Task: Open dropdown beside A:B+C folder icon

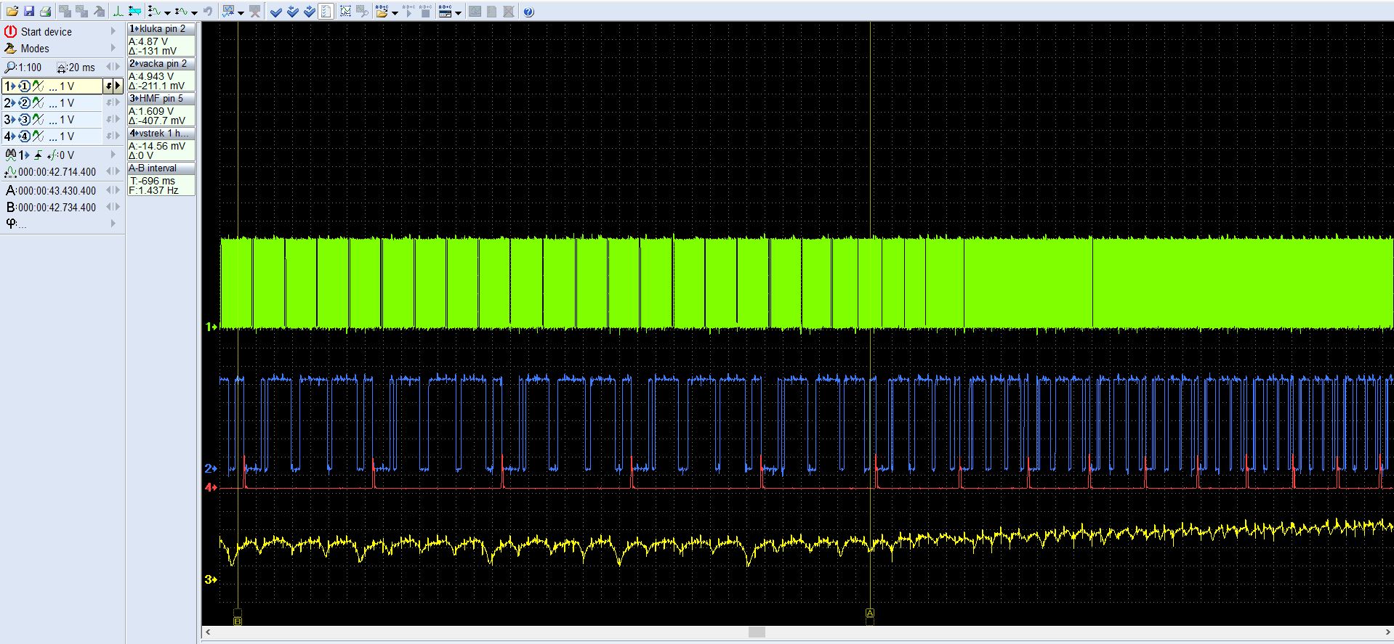Action: pyautogui.click(x=395, y=12)
